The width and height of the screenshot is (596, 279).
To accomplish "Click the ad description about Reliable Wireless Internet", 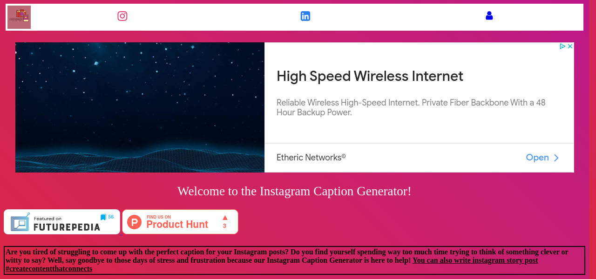I will 411,107.
